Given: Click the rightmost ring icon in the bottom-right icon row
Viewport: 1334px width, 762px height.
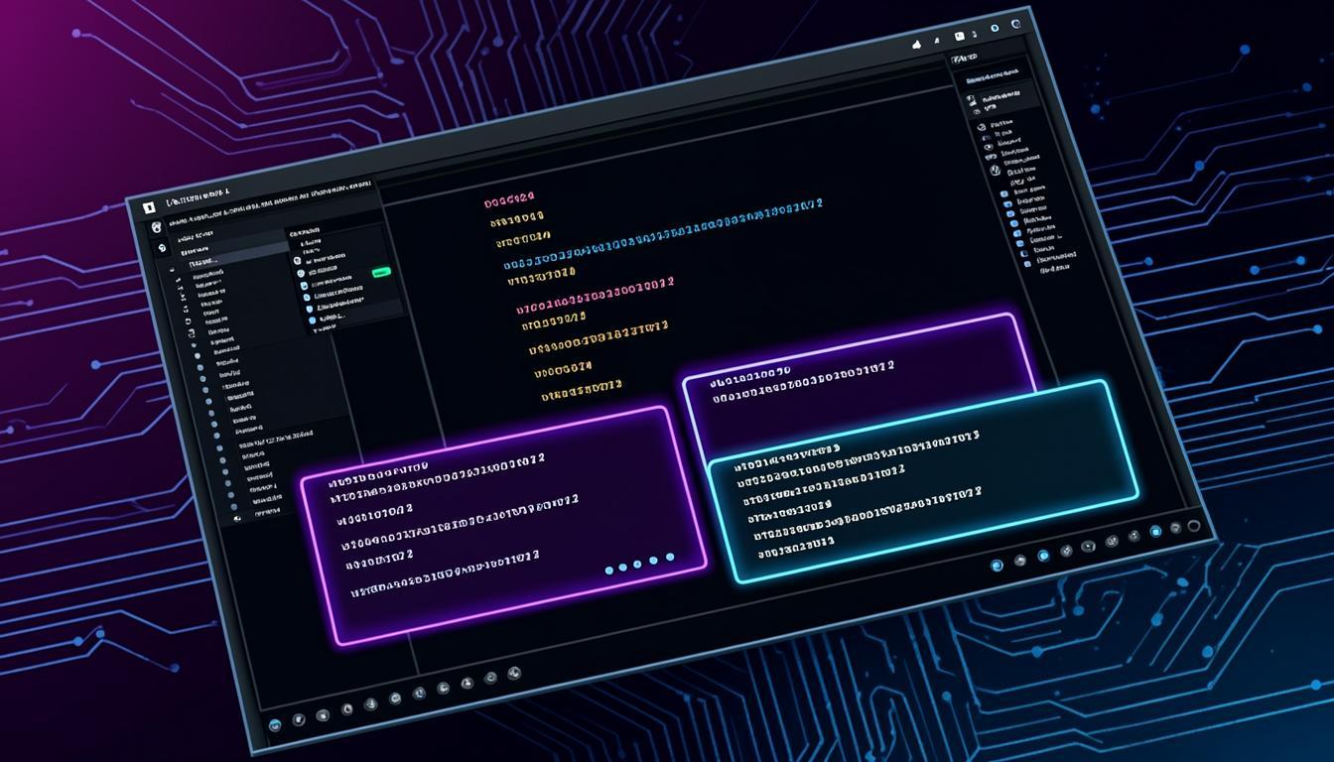Looking at the screenshot, I should tap(1193, 526).
